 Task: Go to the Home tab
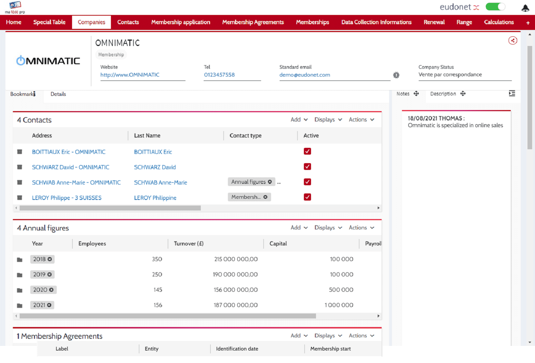click(x=14, y=22)
